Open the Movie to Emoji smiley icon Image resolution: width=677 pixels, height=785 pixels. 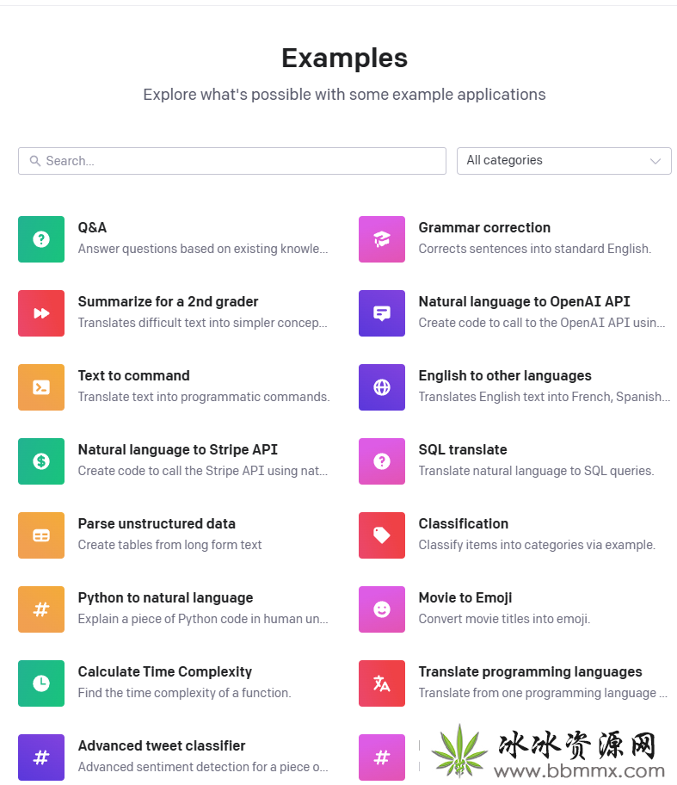click(382, 609)
